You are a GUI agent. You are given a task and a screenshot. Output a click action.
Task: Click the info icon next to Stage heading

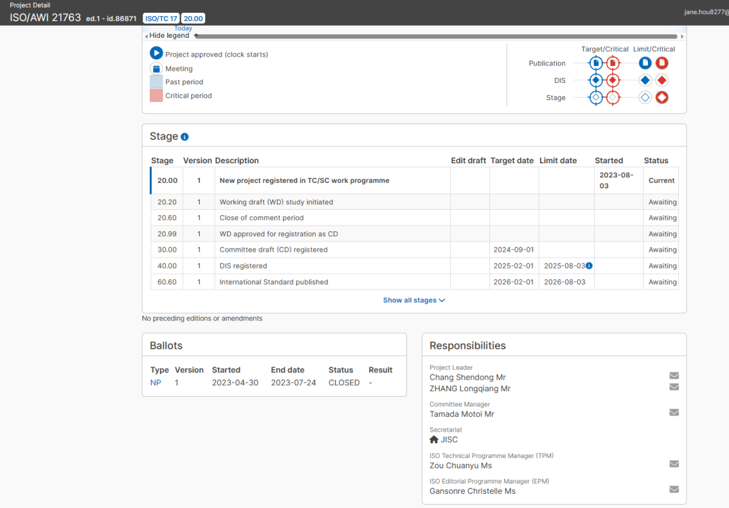[x=185, y=137]
